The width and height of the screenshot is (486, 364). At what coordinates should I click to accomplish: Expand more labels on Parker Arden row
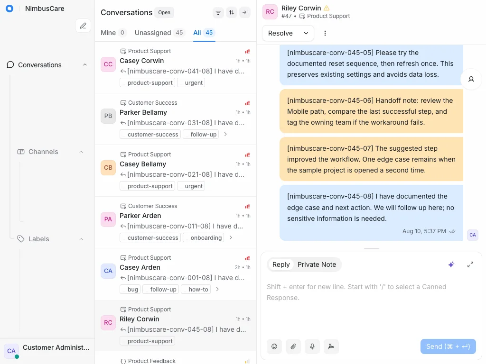click(231, 238)
